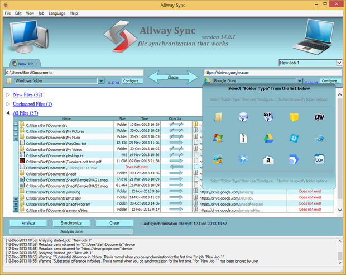Click the Change link on sync arrow
Image resolution: width=346 pixels, height=275 pixels.
click(x=173, y=77)
